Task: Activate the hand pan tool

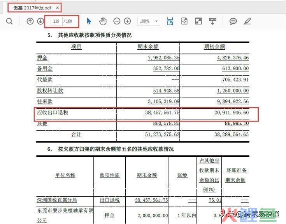Action: [103, 21]
